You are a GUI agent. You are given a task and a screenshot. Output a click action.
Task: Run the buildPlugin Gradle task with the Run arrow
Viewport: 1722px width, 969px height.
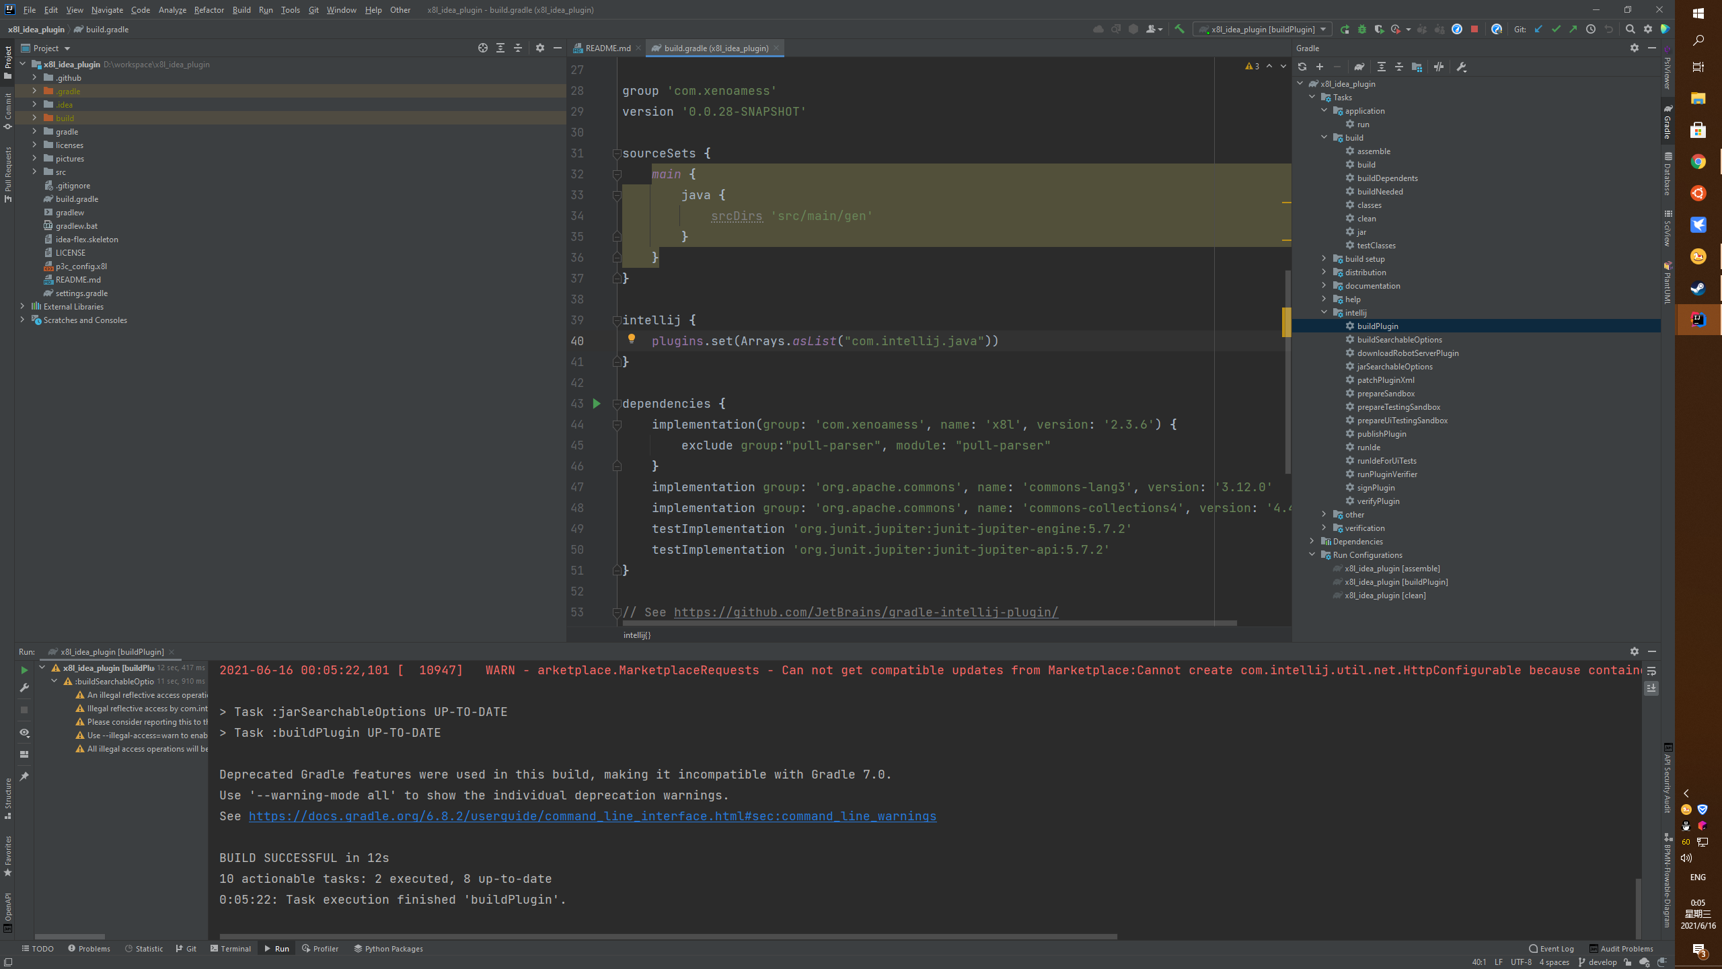click(x=24, y=670)
